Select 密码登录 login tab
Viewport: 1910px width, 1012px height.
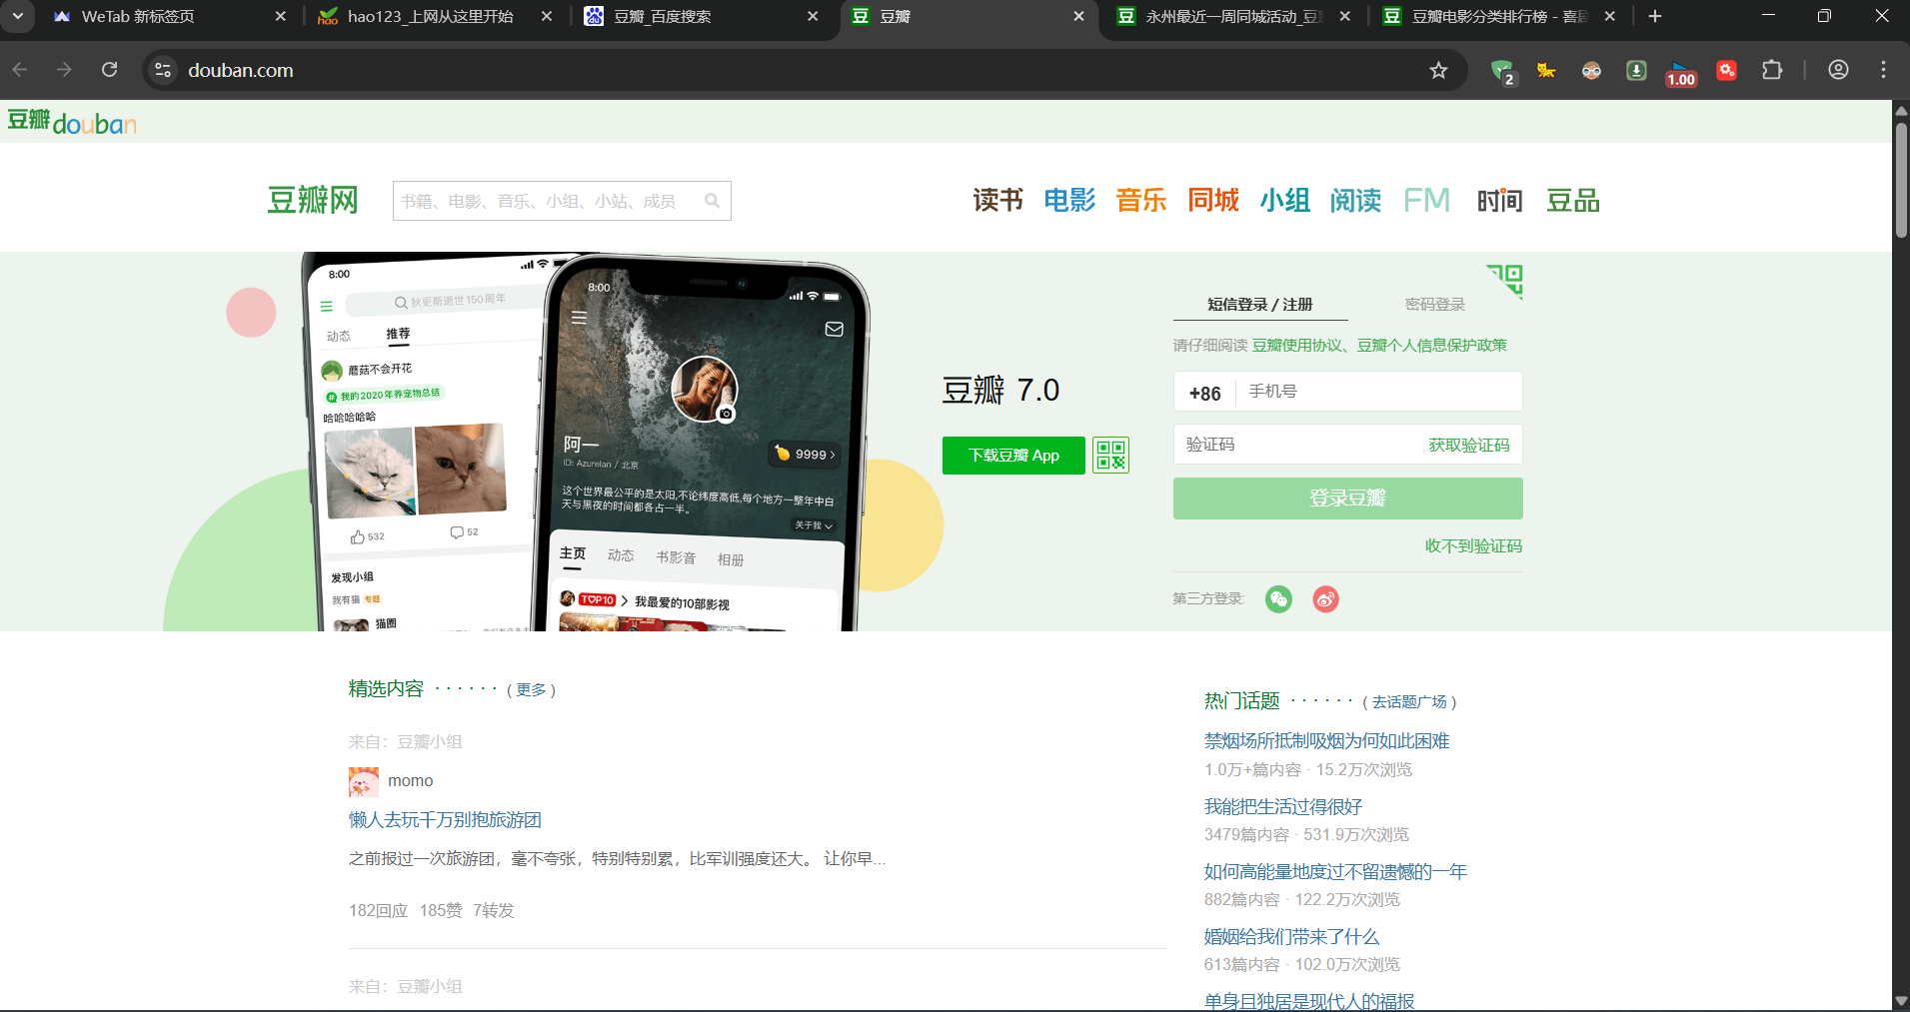(x=1435, y=305)
